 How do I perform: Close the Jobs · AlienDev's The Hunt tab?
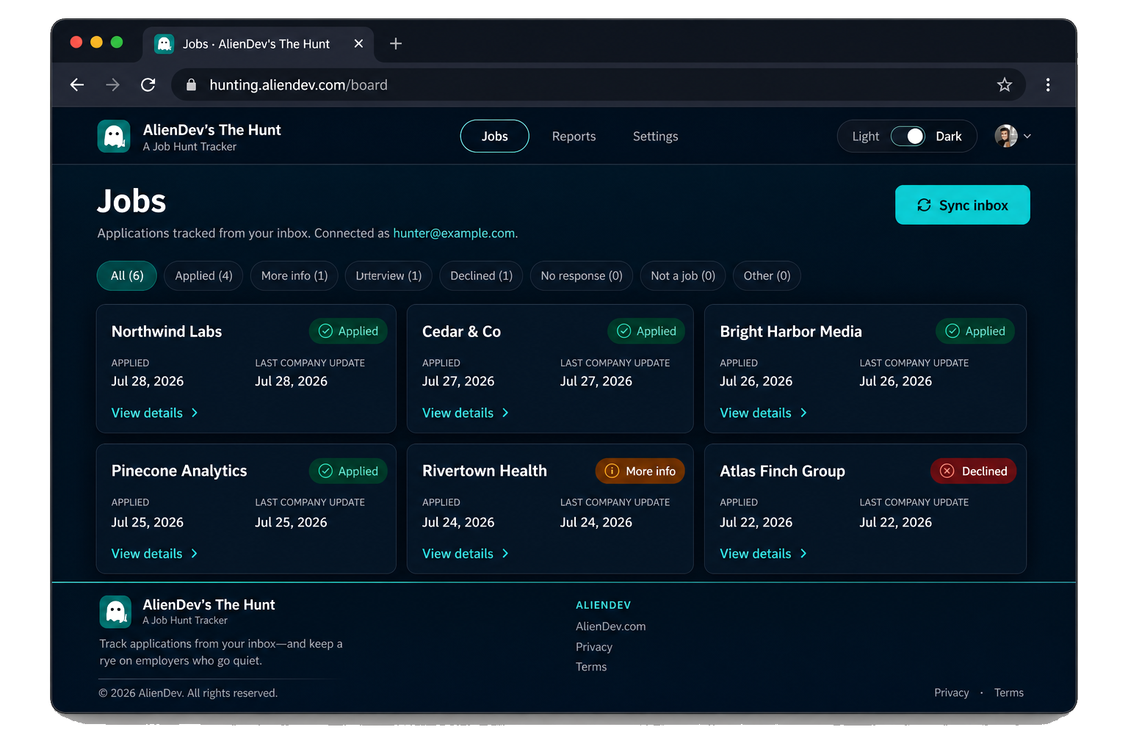pyautogui.click(x=358, y=44)
